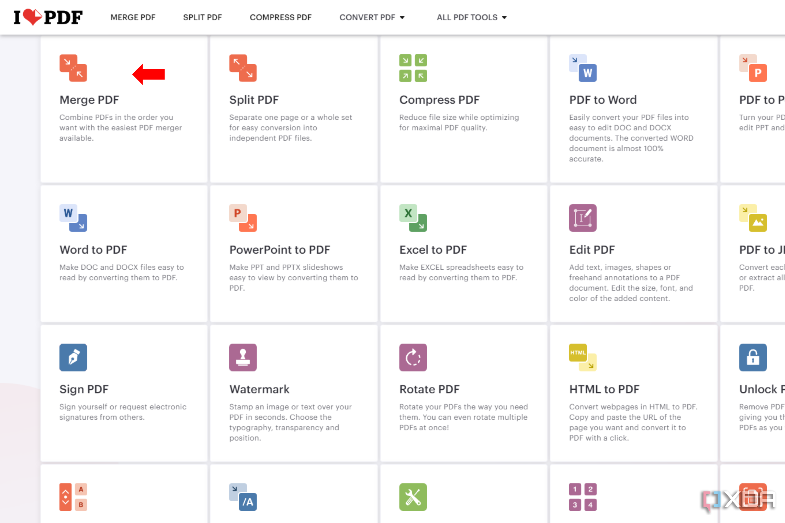
Task: Open MERGE PDF from the top menu
Action: pos(133,17)
